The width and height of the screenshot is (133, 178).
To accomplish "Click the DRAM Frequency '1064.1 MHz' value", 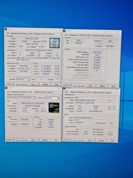I will (97, 52).
